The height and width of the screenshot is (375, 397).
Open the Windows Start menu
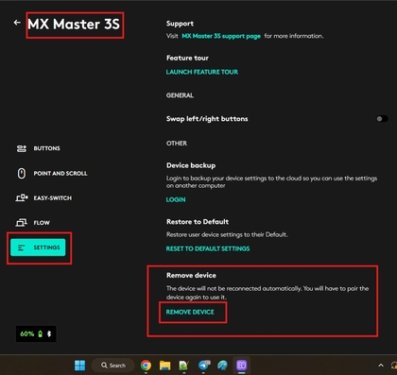point(79,366)
